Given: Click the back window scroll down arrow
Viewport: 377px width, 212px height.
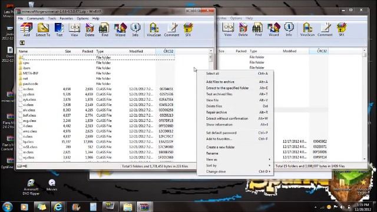Looking at the screenshot, I should [364, 159].
